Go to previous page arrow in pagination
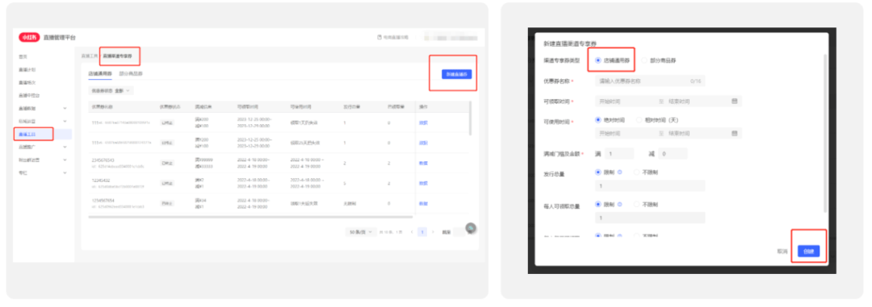The height and width of the screenshot is (307, 872). pos(412,231)
